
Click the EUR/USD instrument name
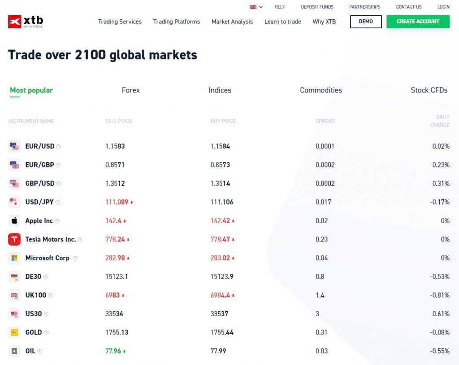[40, 146]
